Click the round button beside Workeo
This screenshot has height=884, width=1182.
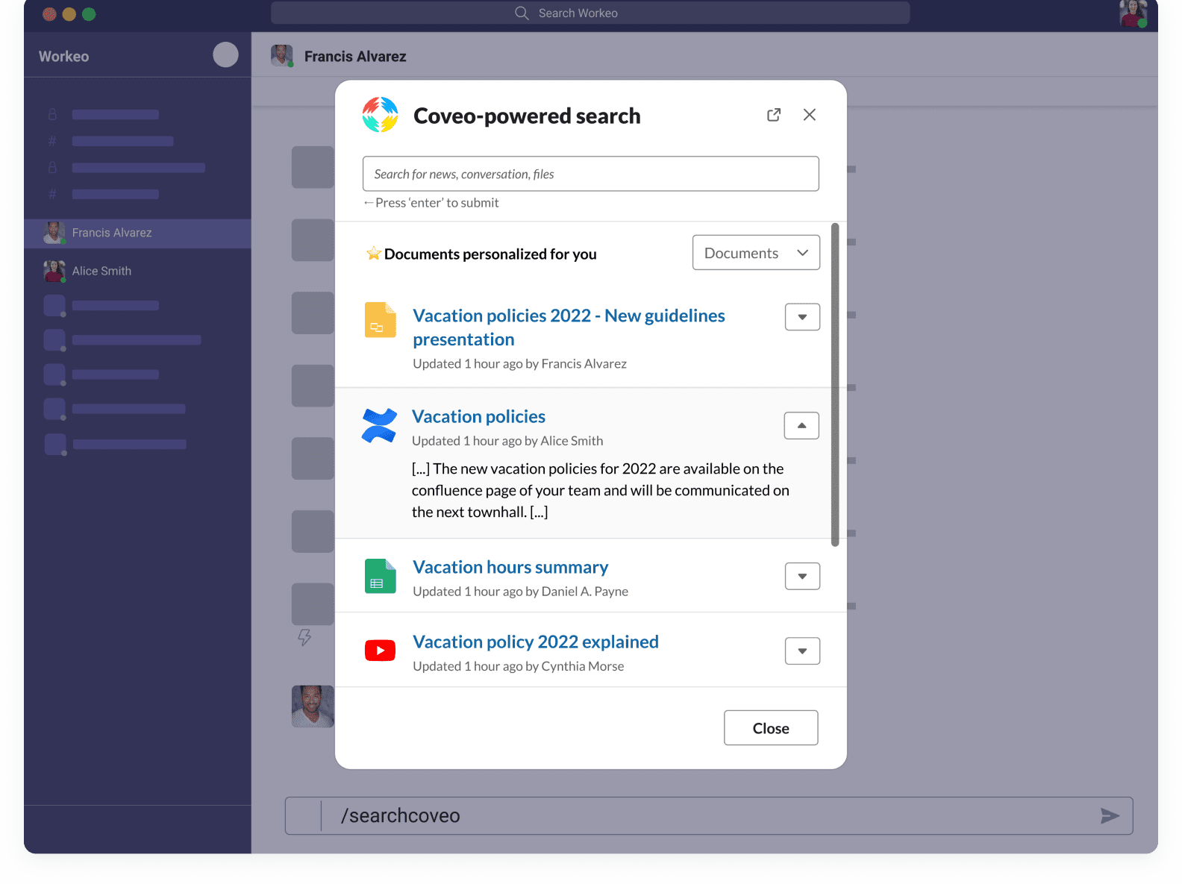[x=225, y=54]
